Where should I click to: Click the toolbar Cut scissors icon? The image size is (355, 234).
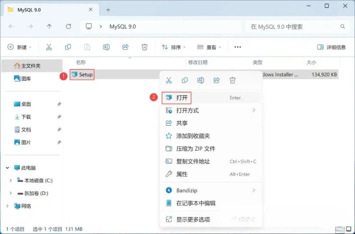point(49,47)
